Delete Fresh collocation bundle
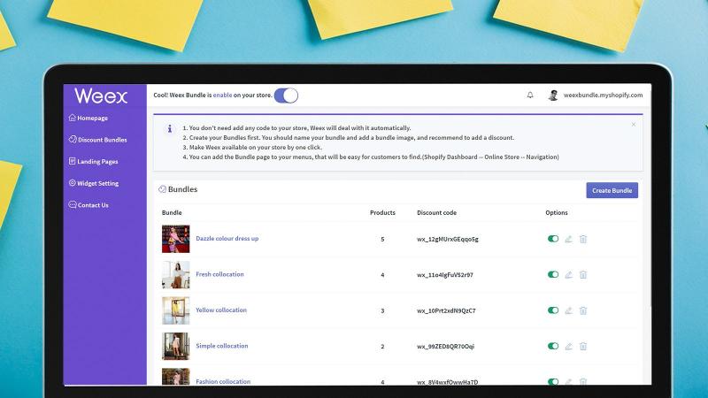Screen dimensions: 708x398 click(583, 275)
